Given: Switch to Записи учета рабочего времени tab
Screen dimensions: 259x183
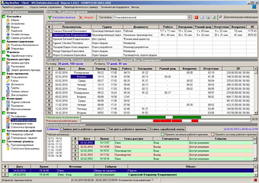Looking at the screenshot, I should pos(84,129).
